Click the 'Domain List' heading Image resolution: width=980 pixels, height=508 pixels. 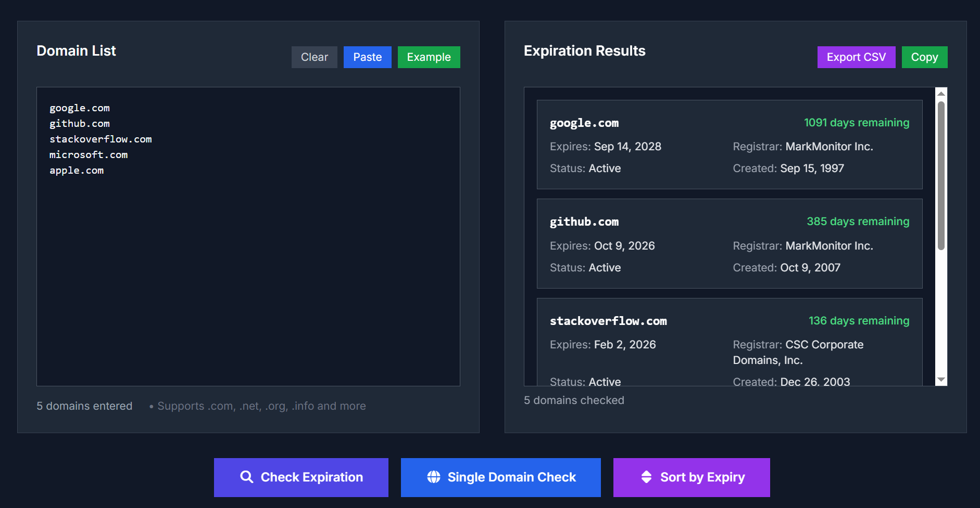tap(76, 51)
